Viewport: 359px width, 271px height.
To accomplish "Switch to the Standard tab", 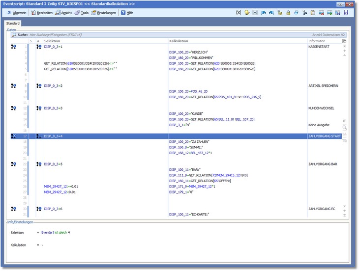I will coord(13,23).
